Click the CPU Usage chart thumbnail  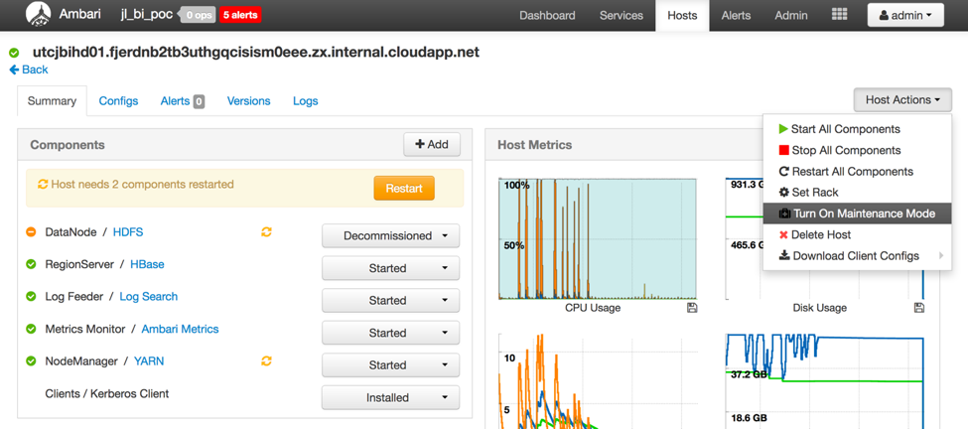click(x=598, y=239)
